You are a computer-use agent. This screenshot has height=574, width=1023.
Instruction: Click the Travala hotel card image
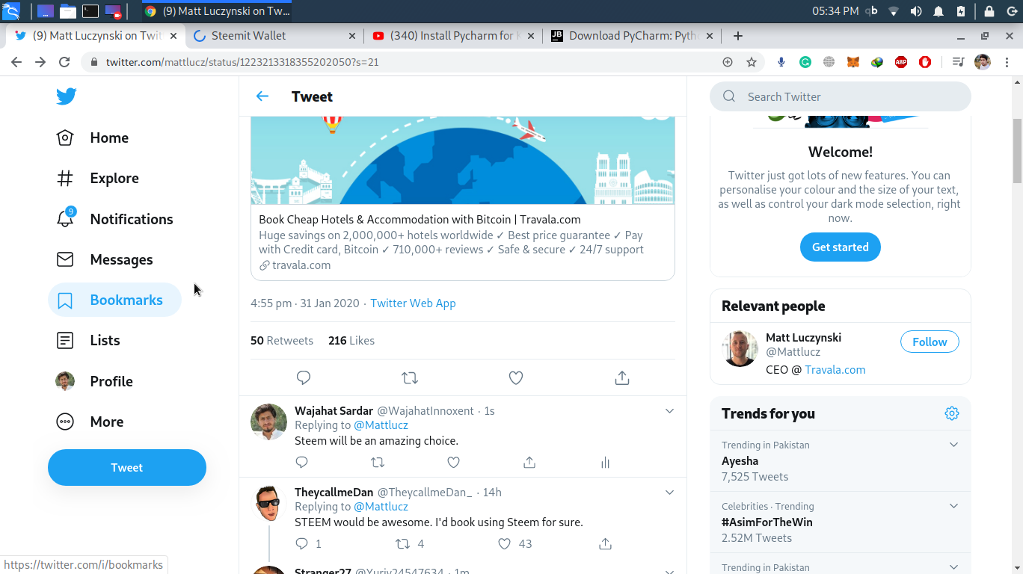point(463,160)
